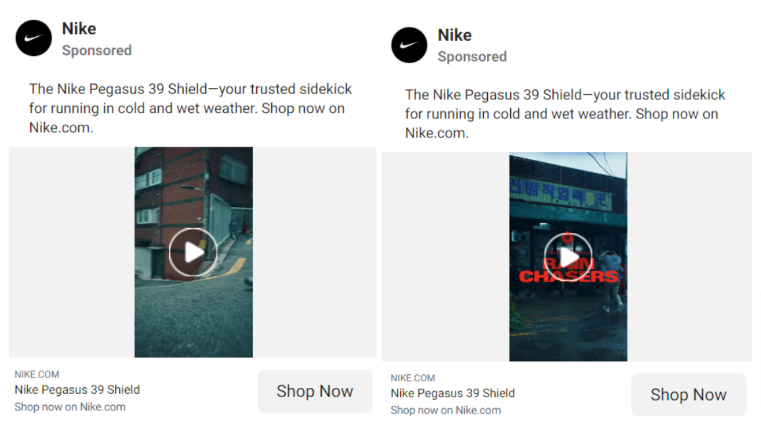The image size is (761, 434).
Task: Click the 'Shop now on Nike.com' subtext in the left ad
Action: click(70, 407)
